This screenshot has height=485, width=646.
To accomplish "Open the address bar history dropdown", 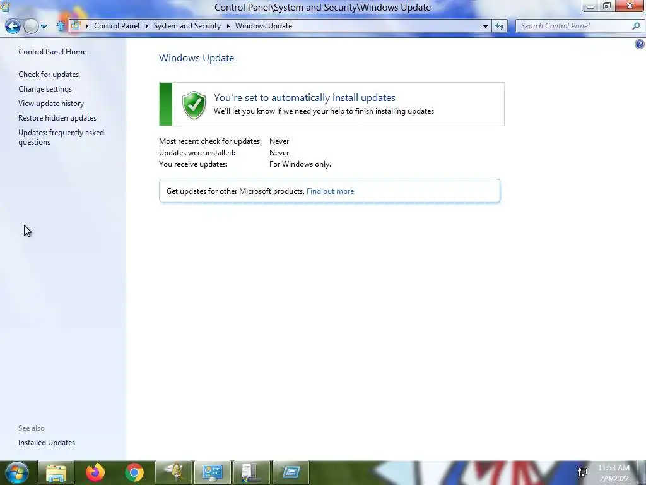I will click(x=485, y=26).
